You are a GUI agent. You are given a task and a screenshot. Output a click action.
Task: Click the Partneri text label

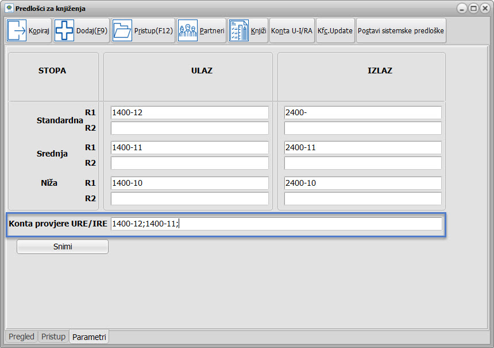(212, 31)
